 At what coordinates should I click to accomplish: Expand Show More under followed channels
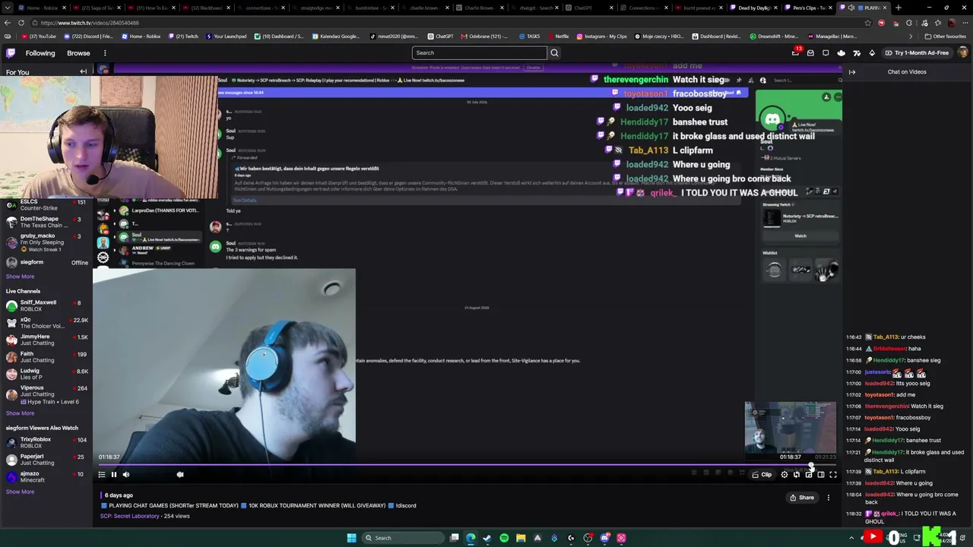coord(21,277)
